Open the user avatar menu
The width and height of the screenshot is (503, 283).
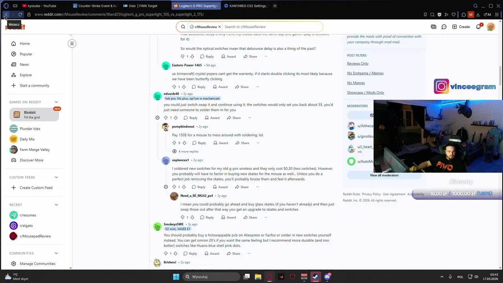tap(491, 27)
